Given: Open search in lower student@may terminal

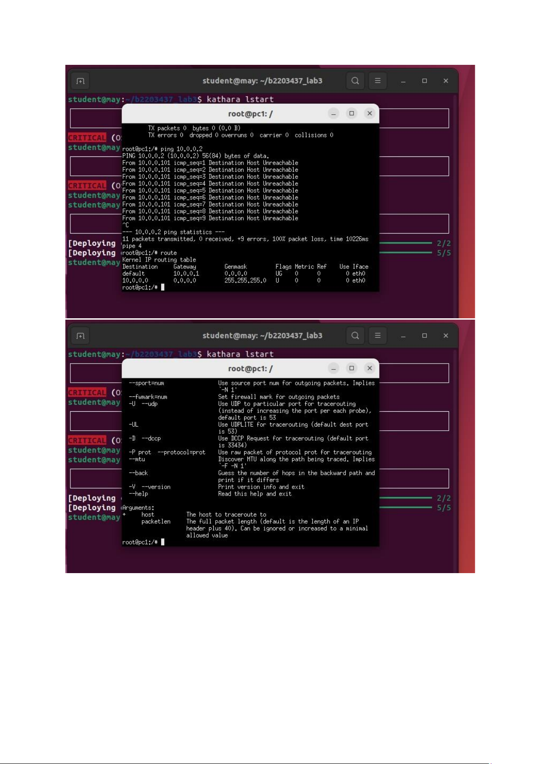Looking at the screenshot, I should click(x=355, y=336).
